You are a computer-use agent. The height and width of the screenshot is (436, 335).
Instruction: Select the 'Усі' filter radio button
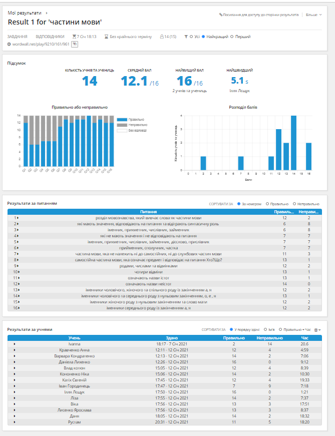coord(191,37)
